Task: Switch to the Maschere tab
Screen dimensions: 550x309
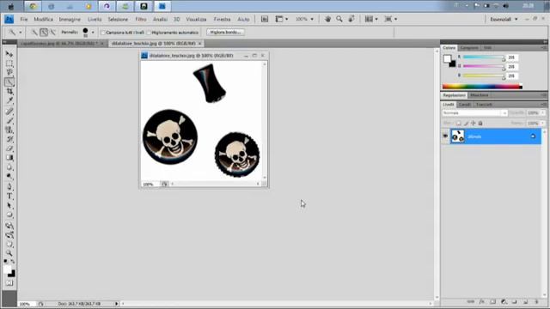Action: pos(480,95)
